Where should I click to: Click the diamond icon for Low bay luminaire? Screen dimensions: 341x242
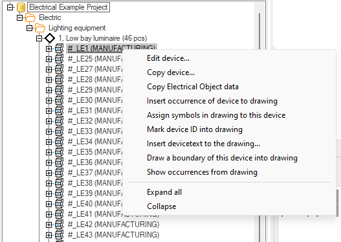point(50,38)
